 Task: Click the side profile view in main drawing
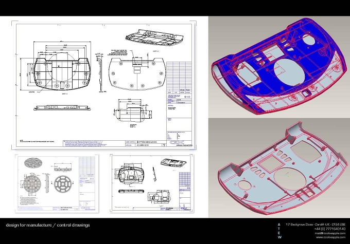(x=99, y=73)
